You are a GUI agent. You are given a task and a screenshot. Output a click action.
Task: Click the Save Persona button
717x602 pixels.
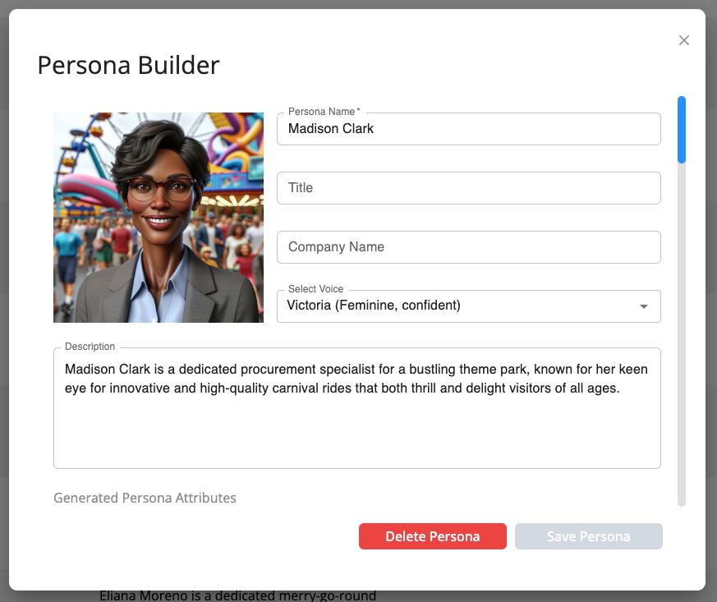coord(588,536)
